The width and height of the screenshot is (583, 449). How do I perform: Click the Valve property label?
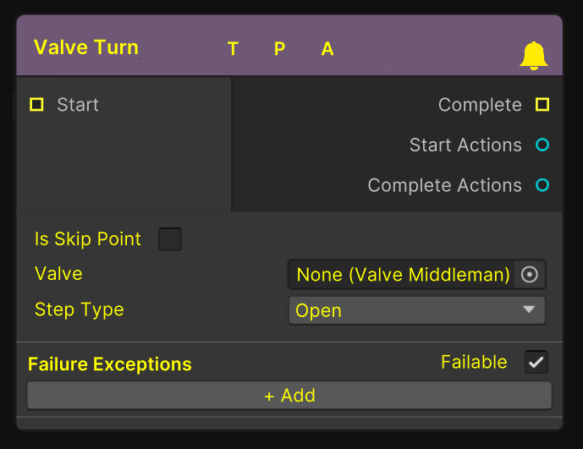tap(58, 274)
